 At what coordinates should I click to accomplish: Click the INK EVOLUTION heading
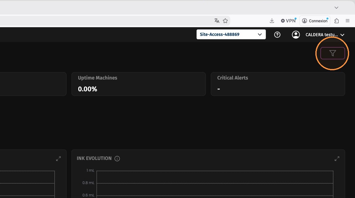pos(94,158)
